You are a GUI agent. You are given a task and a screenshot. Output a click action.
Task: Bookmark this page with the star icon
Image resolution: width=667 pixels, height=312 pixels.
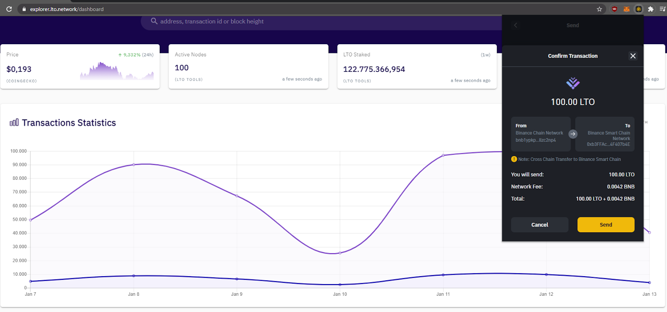599,9
